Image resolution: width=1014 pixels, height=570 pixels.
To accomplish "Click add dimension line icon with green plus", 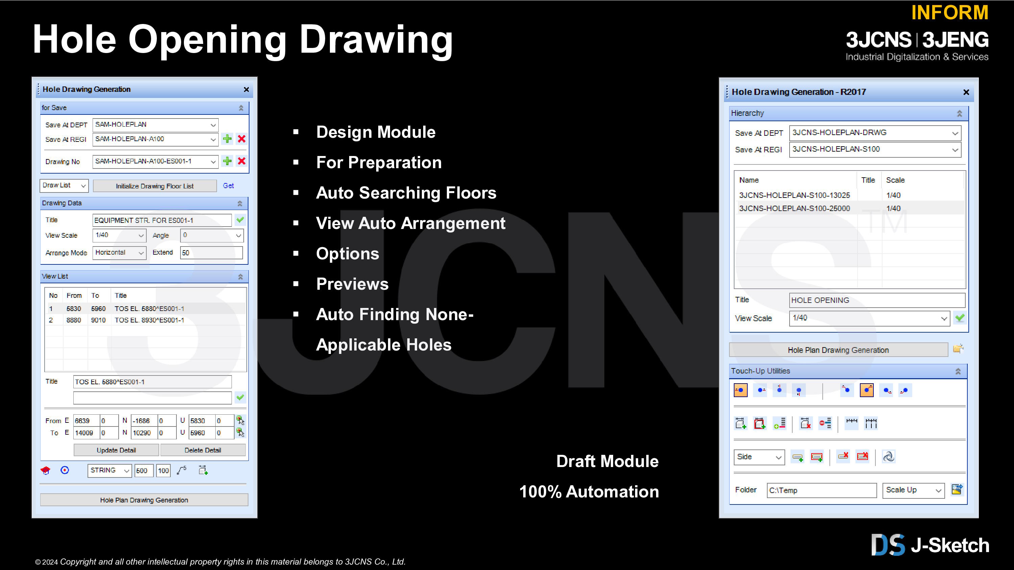I will coord(779,423).
